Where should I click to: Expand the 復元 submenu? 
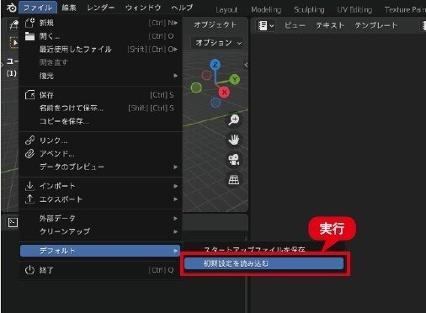(x=101, y=76)
